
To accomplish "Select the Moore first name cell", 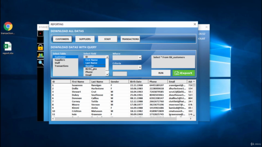I will tap(76, 105).
